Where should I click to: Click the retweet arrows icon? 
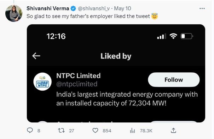[x=61, y=131]
